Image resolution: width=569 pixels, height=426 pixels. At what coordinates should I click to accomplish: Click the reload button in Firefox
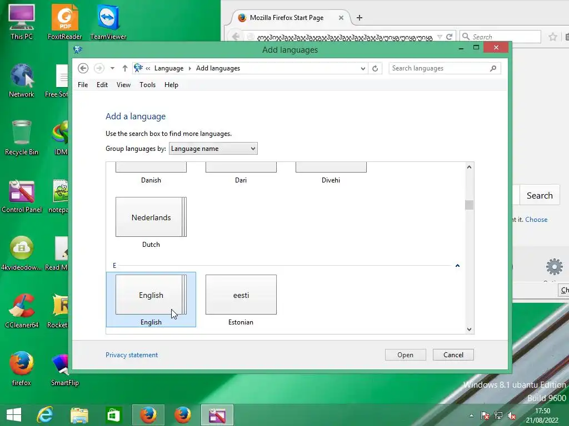tap(449, 37)
